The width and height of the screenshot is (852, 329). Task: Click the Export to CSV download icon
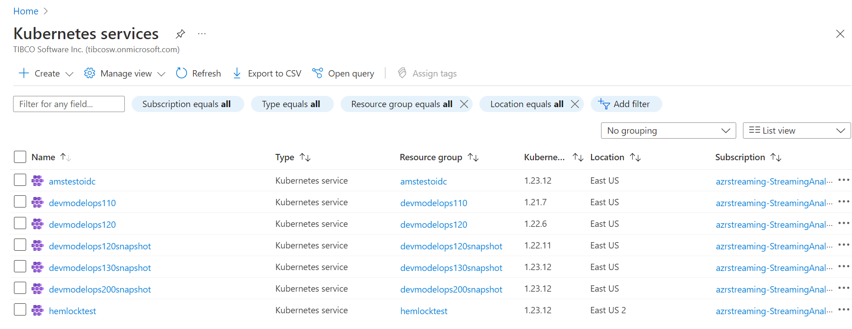coord(237,73)
